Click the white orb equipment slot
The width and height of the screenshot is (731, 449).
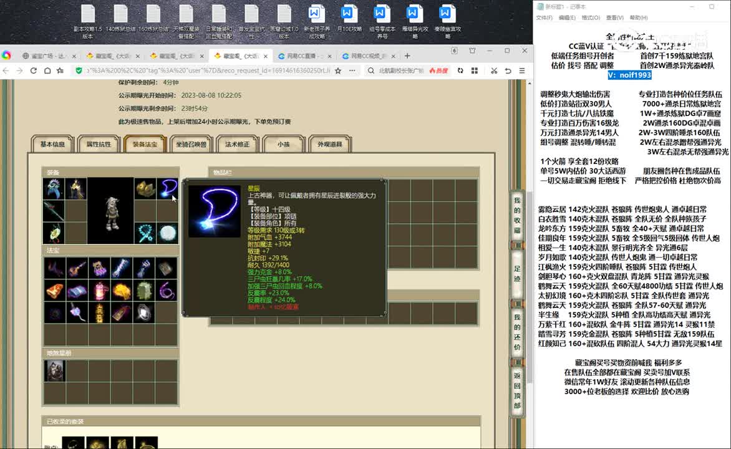167,233
